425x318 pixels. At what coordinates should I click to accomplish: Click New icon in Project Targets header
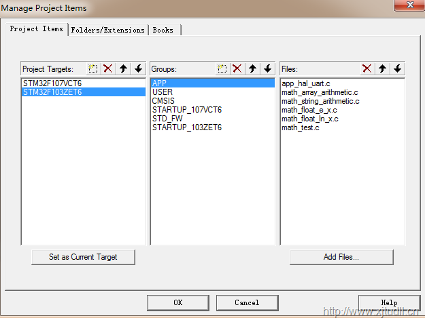[x=94, y=69]
